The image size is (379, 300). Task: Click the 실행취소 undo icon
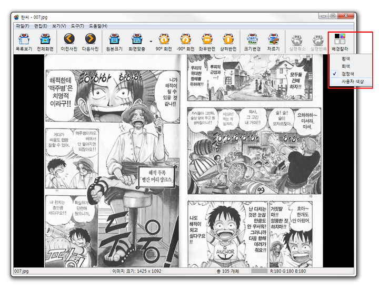tap(297, 42)
